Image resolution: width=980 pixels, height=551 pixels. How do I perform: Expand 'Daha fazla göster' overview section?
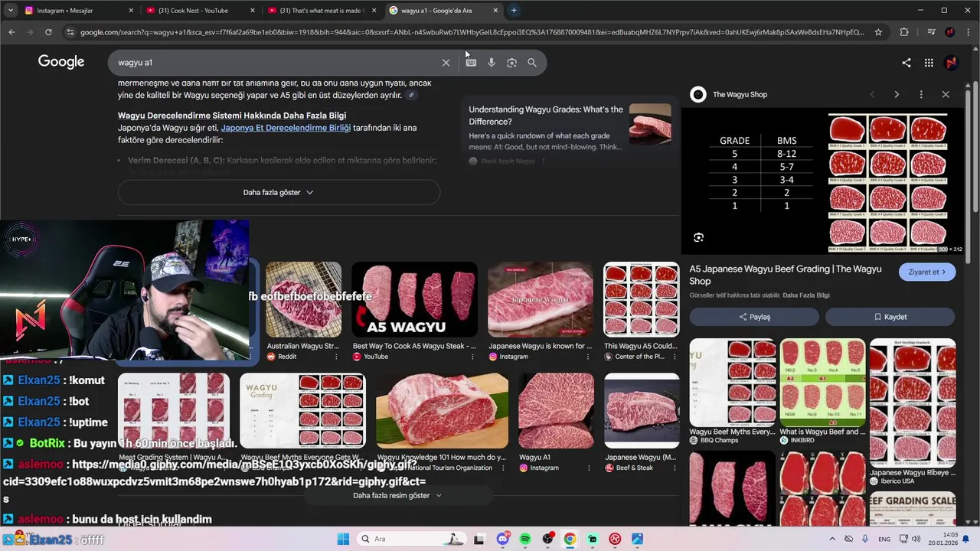(279, 192)
